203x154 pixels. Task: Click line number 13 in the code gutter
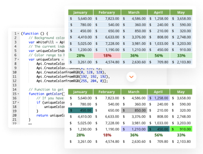[x=14, y=85]
